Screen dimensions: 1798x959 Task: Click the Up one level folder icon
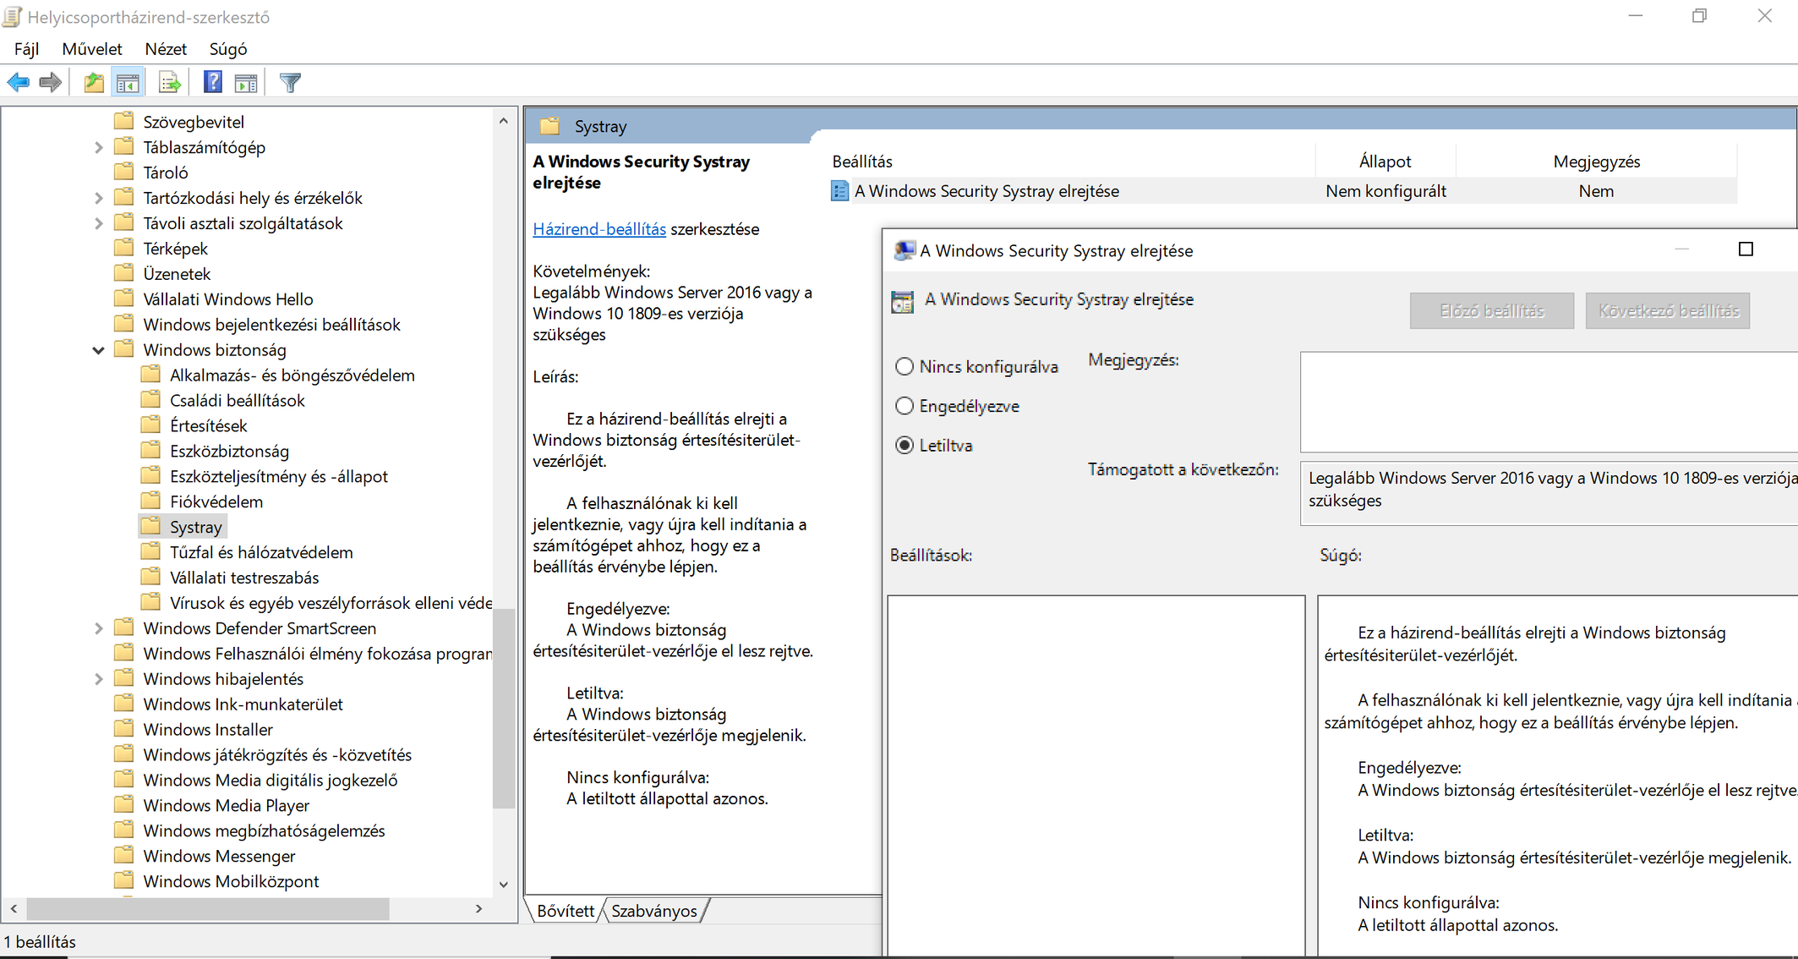coord(94,83)
